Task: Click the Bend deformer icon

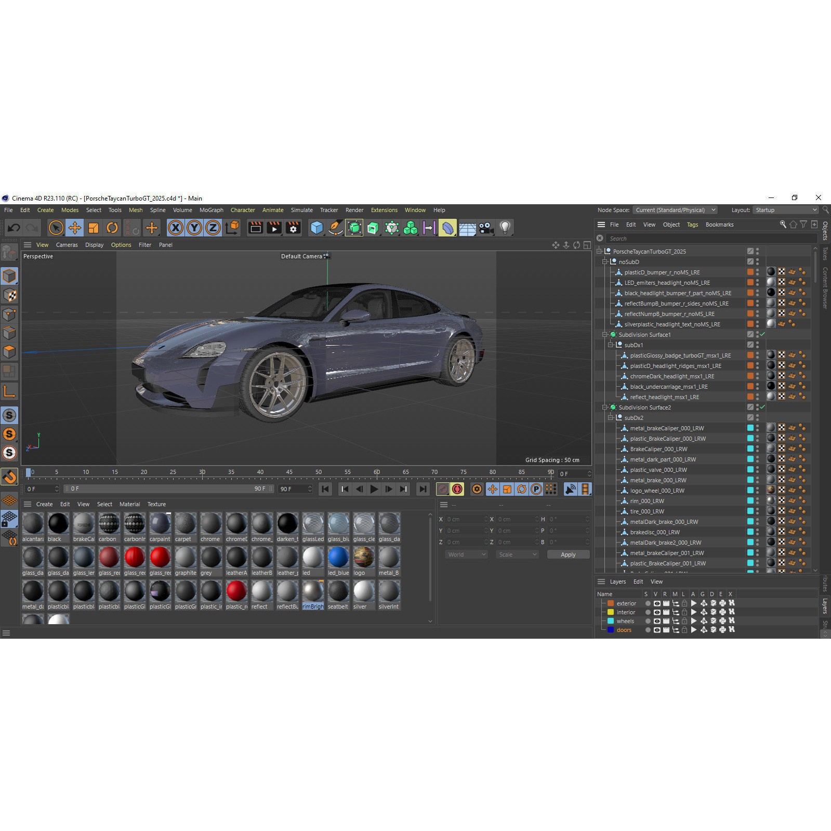Action: point(447,228)
